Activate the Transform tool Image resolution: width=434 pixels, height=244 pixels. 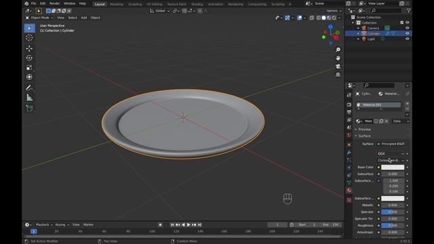(29, 77)
